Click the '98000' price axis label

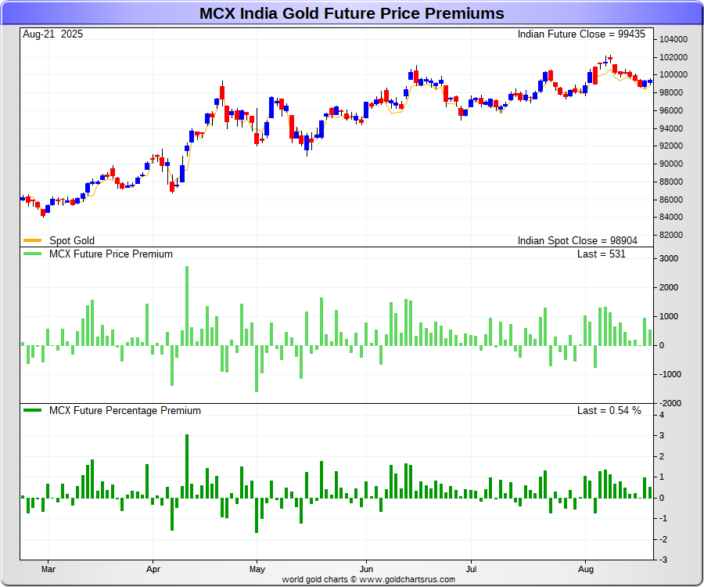click(671, 92)
